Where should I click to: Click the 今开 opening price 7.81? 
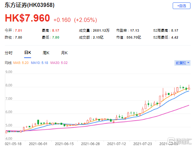[x=19, y=30]
